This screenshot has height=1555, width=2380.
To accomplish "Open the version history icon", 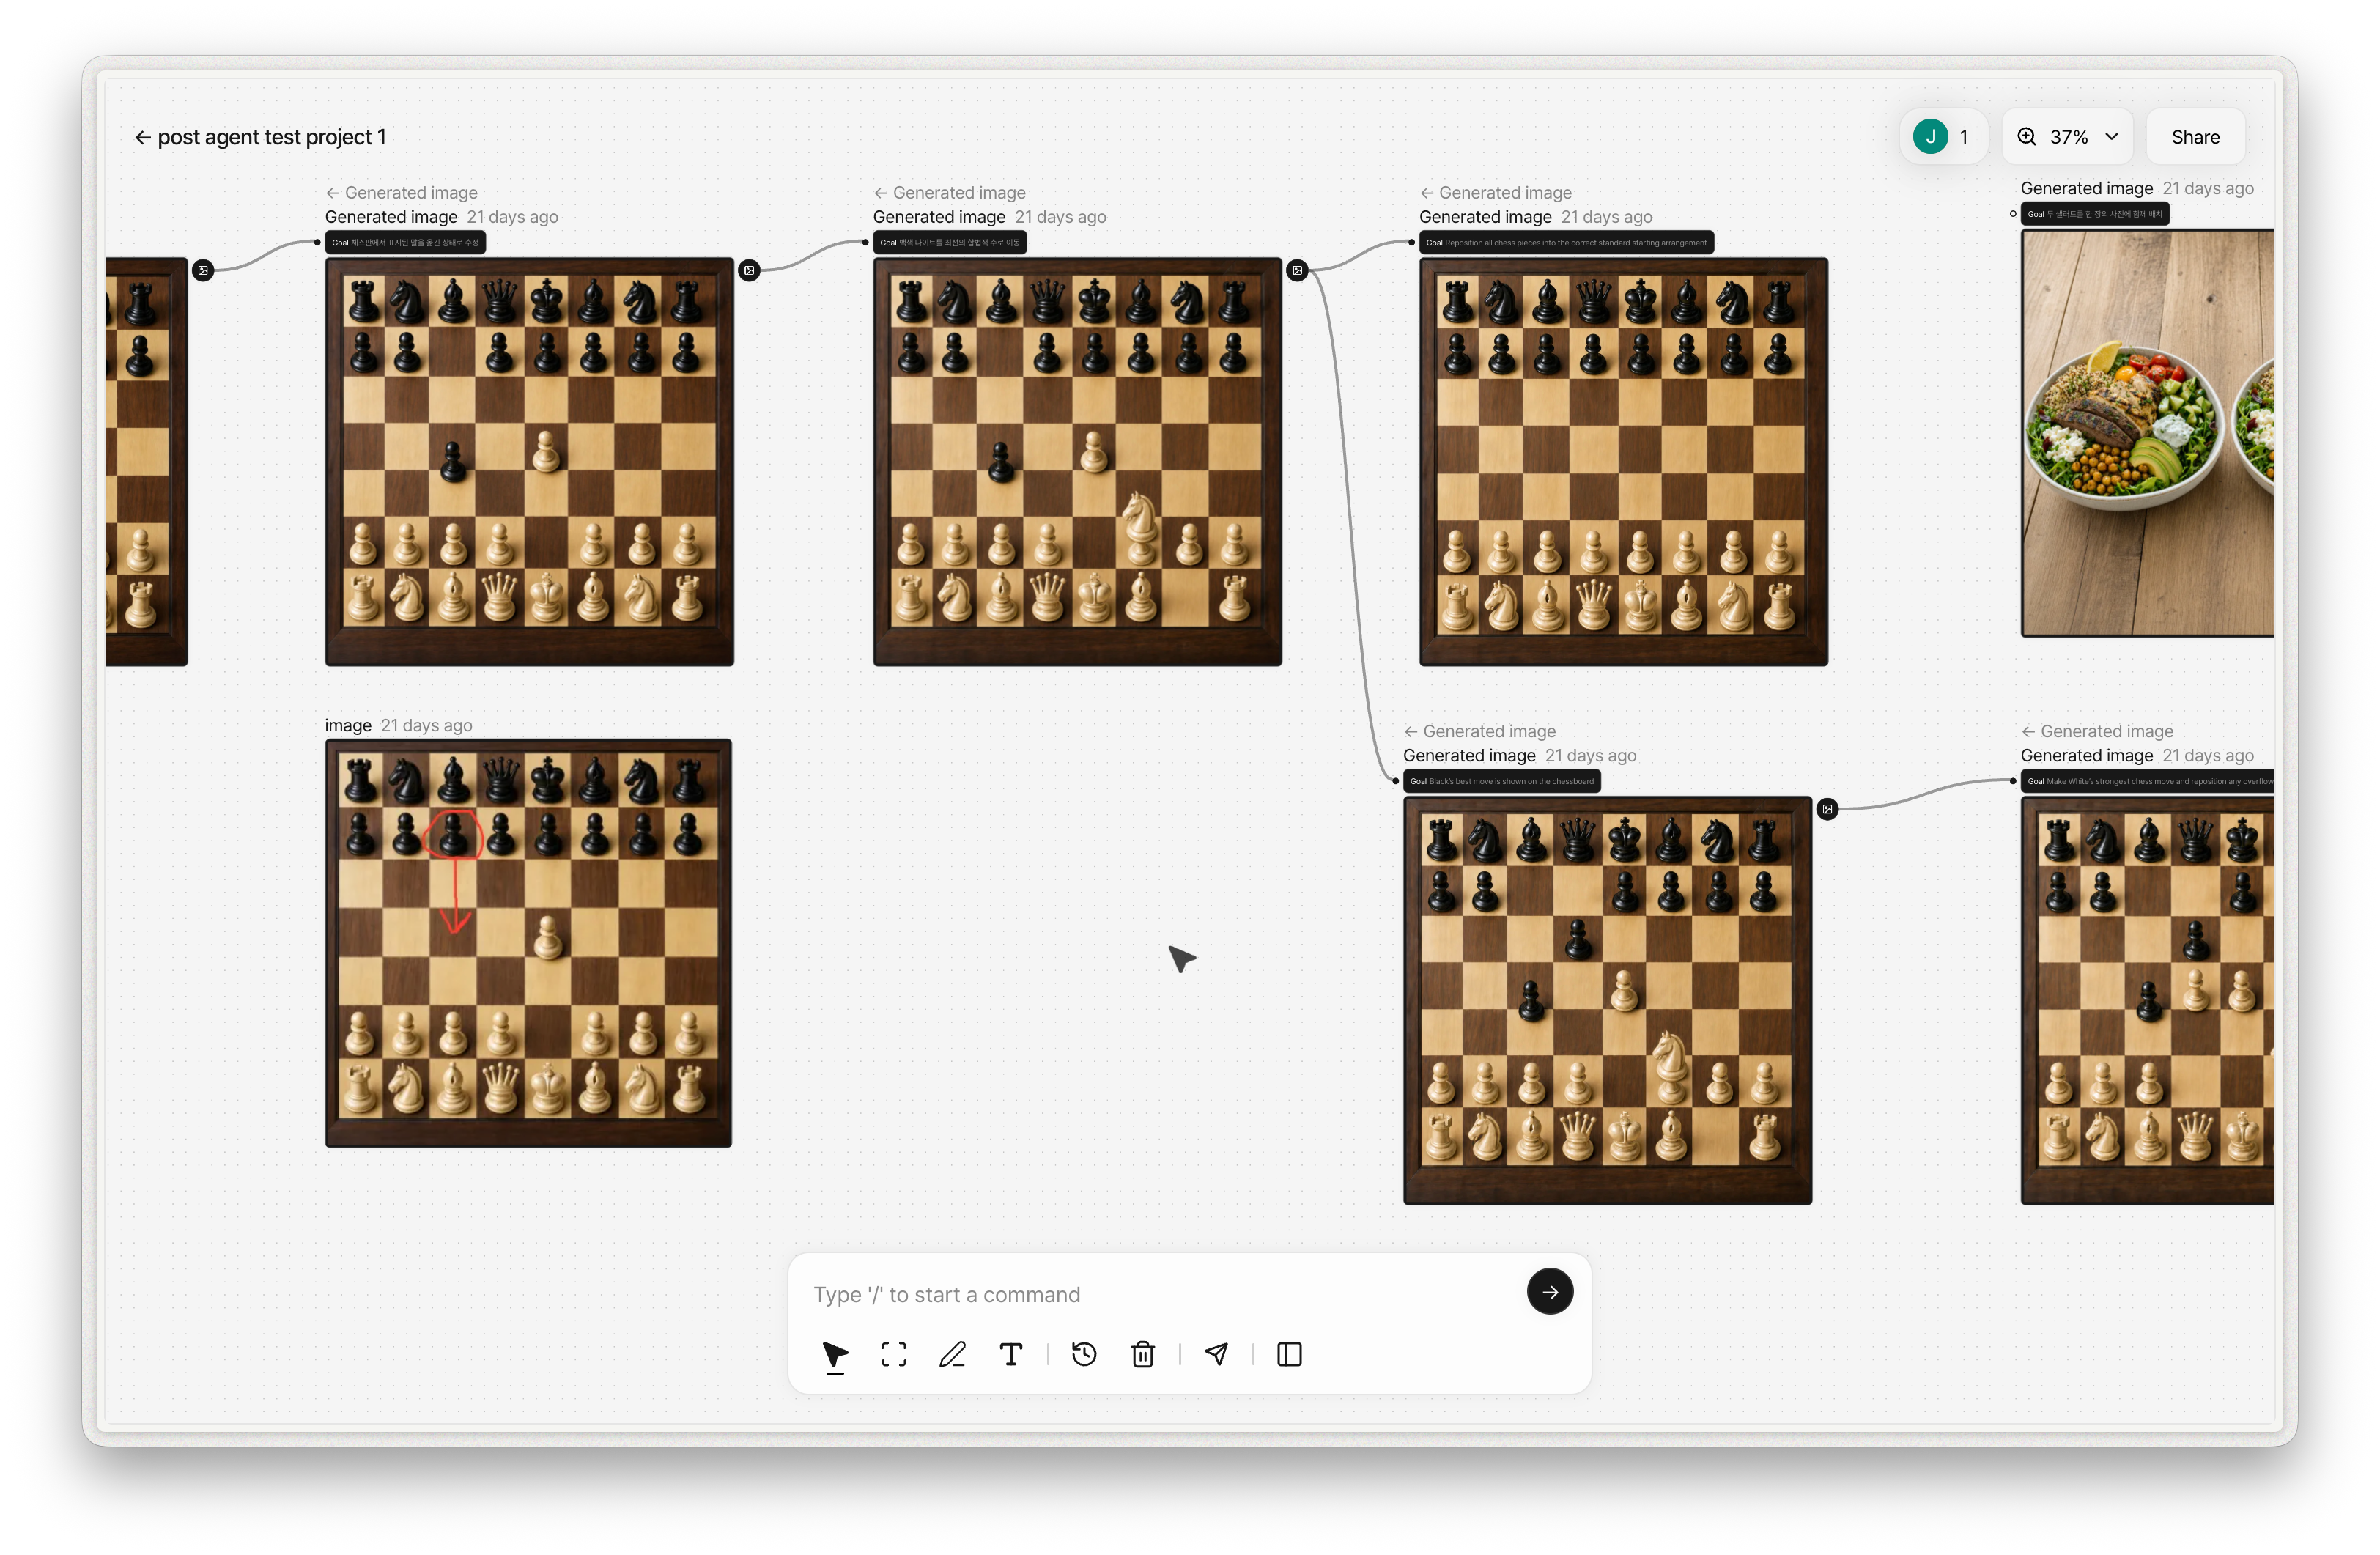I will (1084, 1354).
